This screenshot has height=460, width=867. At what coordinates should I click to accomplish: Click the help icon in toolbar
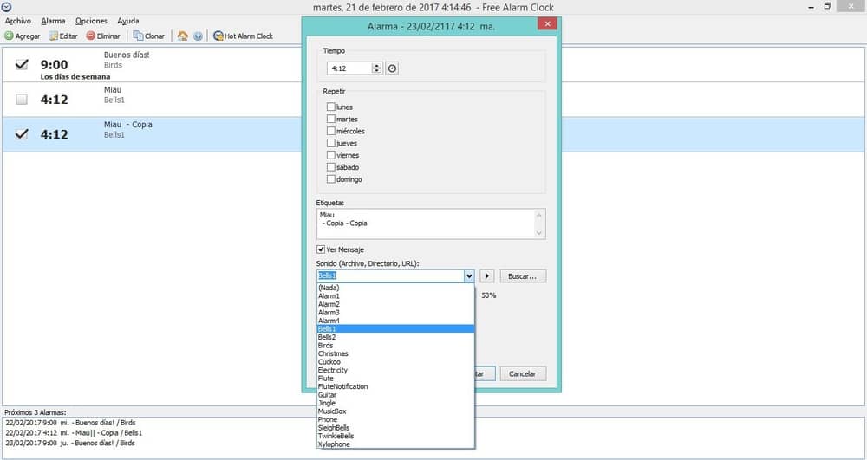tap(198, 36)
